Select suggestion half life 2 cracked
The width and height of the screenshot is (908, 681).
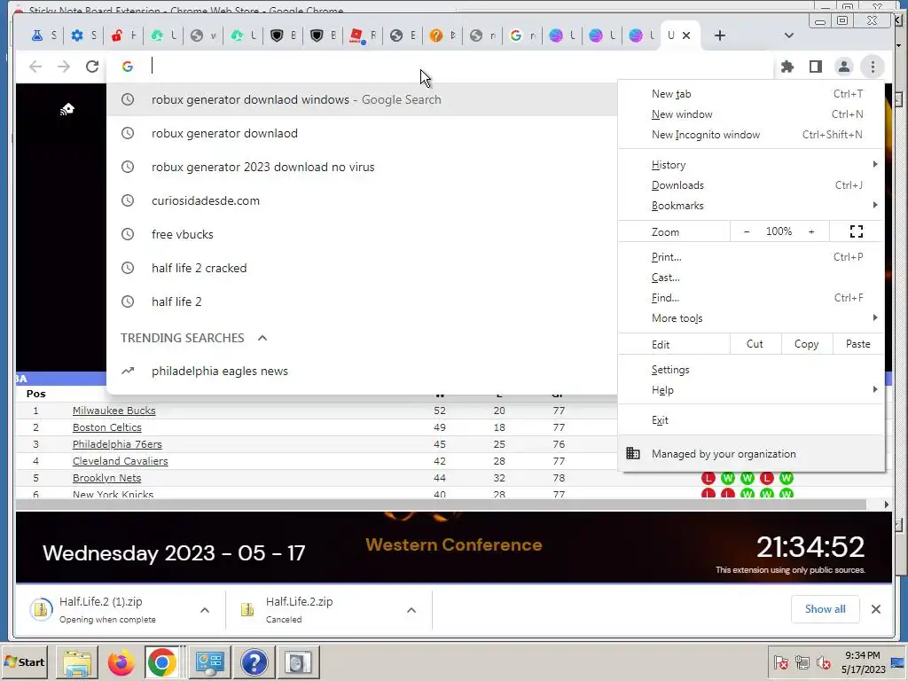[362, 268]
